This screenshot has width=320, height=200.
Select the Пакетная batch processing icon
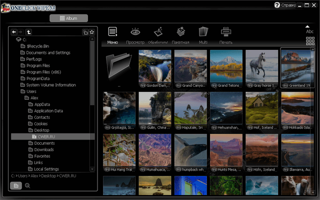180,33
